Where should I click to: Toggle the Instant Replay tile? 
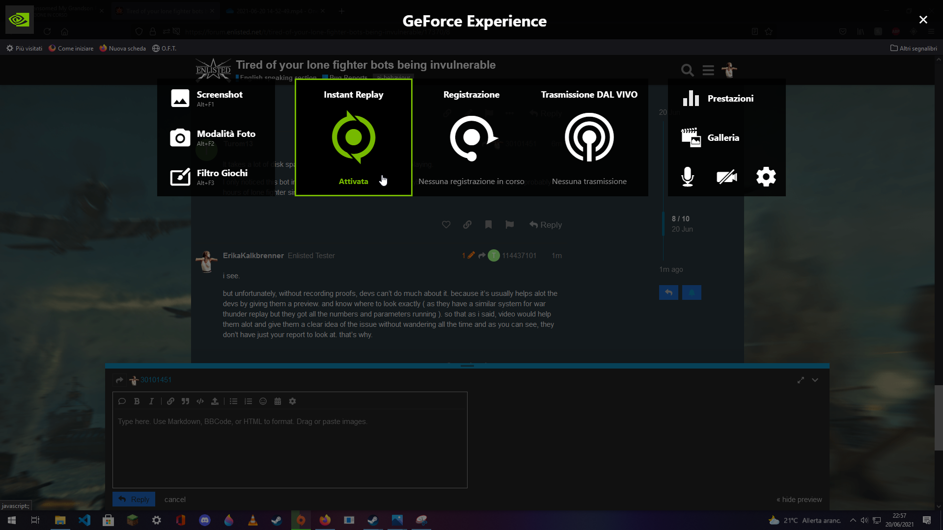[353, 137]
